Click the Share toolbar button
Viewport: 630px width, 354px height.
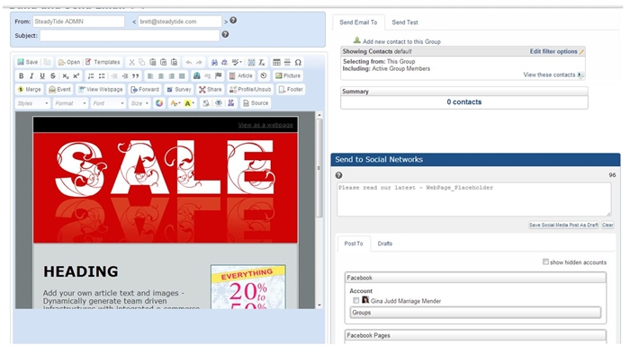(210, 90)
